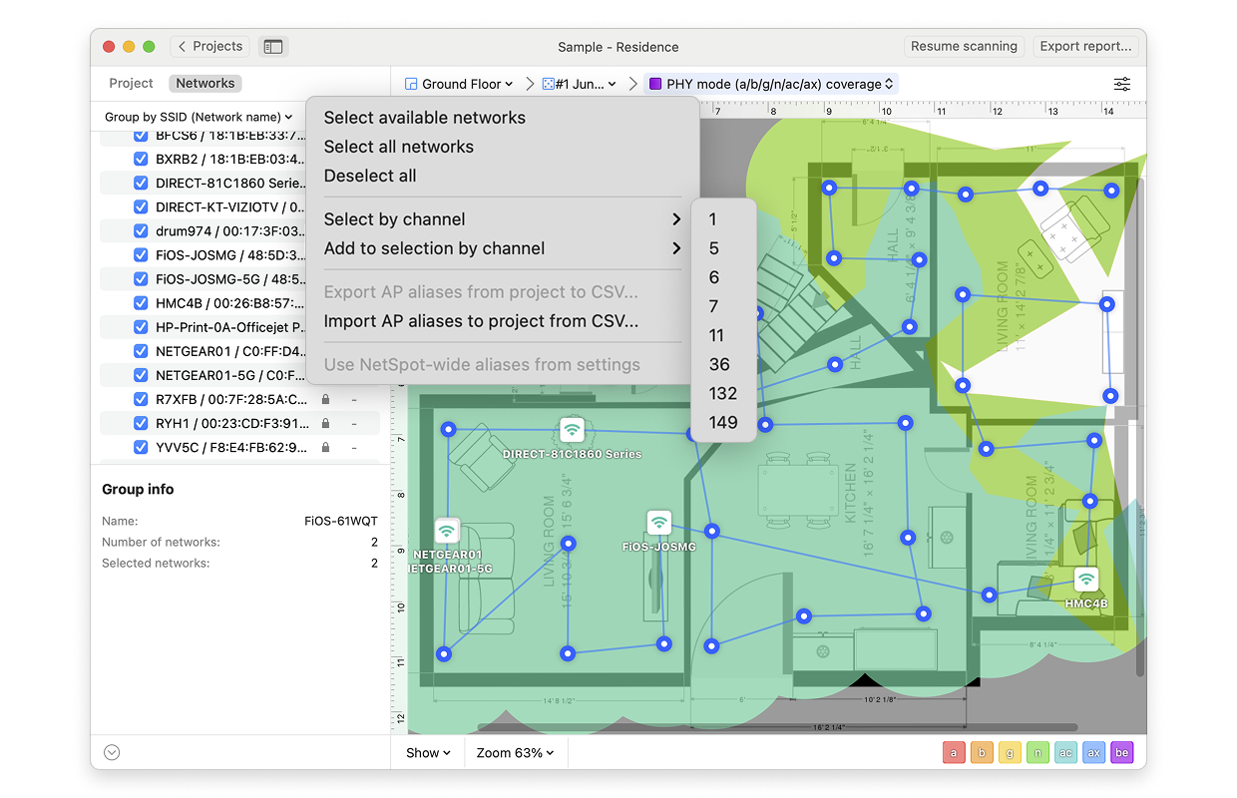The width and height of the screenshot is (1237, 798).
Task: Open the Ground Floor zone dropdown
Action: 459,84
